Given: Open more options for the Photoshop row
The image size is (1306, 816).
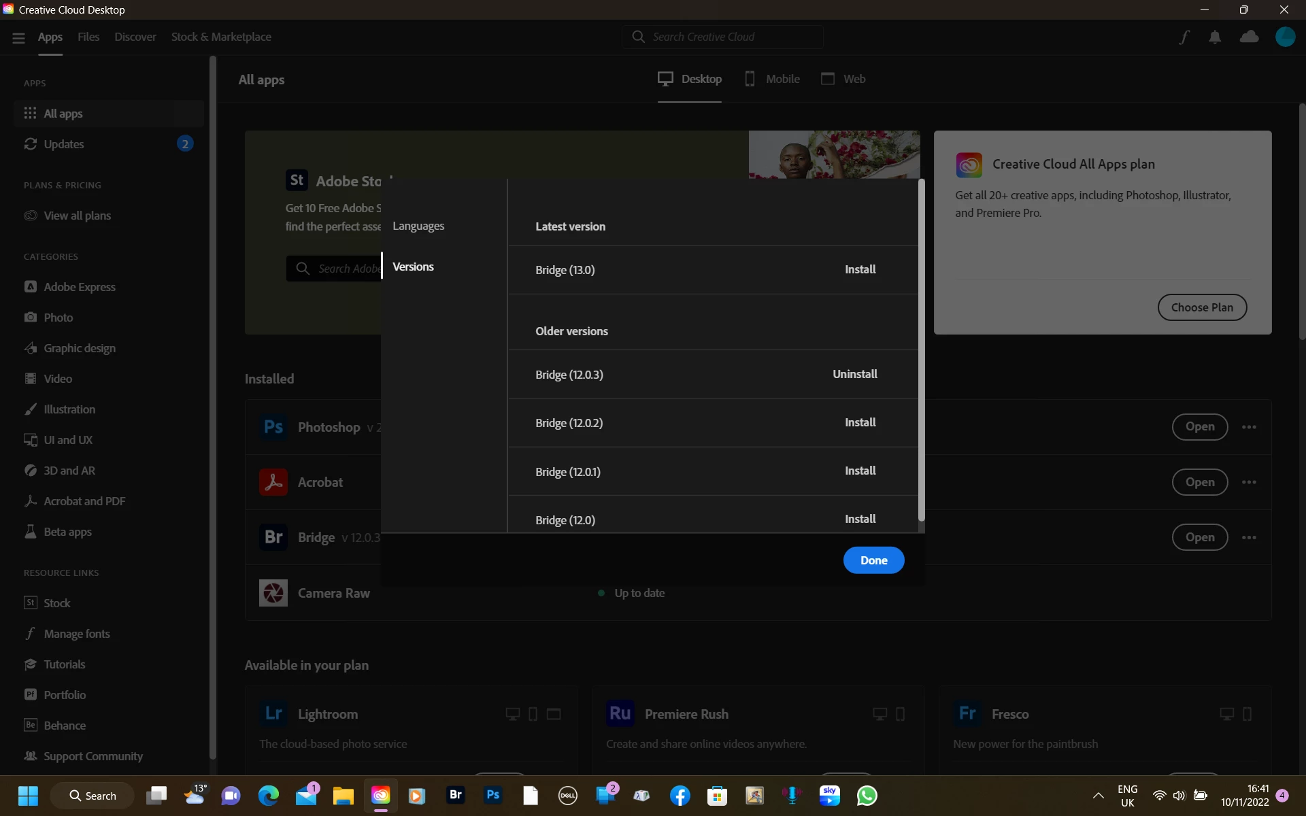Looking at the screenshot, I should pyautogui.click(x=1249, y=427).
